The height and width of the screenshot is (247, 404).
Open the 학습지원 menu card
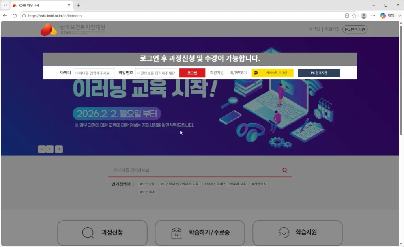[297, 233]
